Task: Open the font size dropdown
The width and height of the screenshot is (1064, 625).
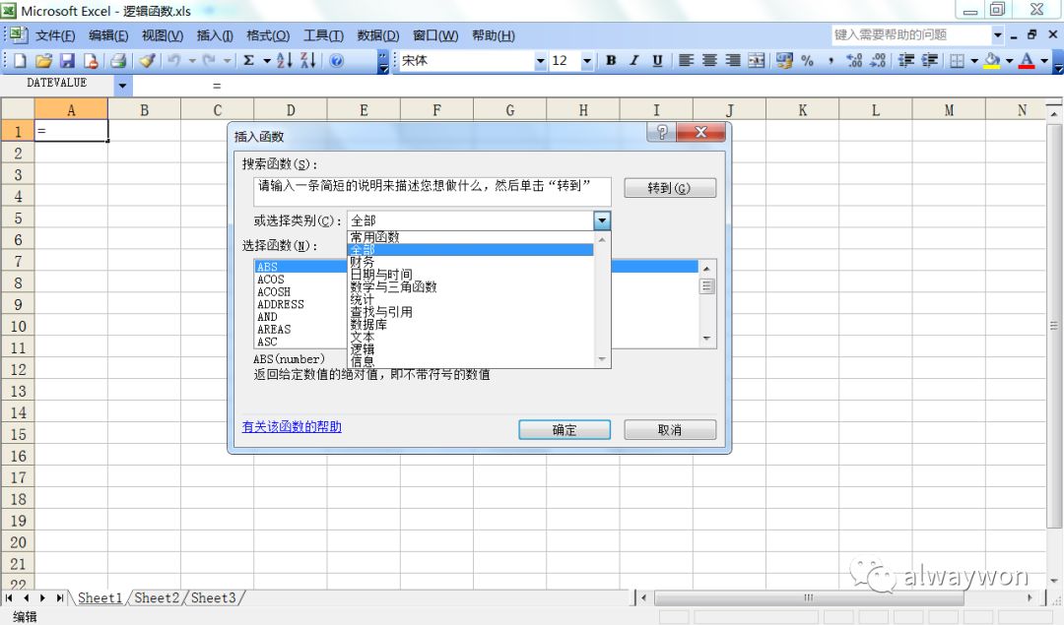Action: [x=587, y=61]
